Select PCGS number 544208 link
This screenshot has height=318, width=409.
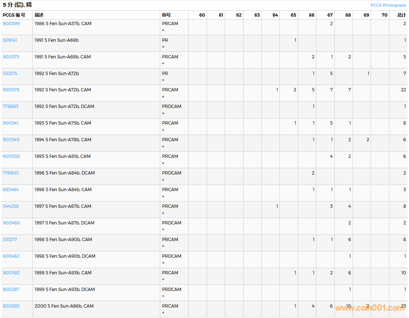11,206
